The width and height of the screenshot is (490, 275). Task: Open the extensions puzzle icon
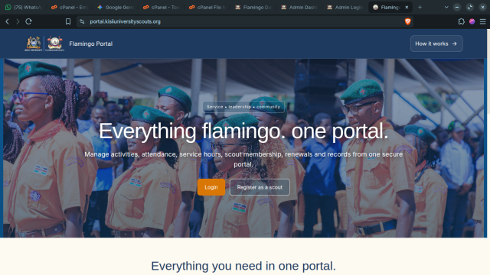click(x=461, y=21)
